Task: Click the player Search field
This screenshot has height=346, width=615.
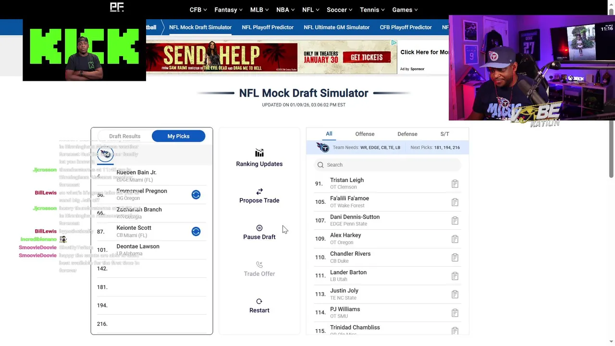Action: pos(388,165)
